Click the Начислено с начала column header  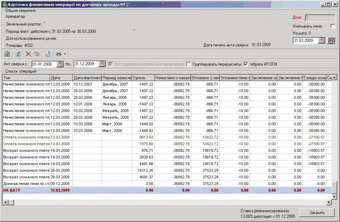(173, 78)
